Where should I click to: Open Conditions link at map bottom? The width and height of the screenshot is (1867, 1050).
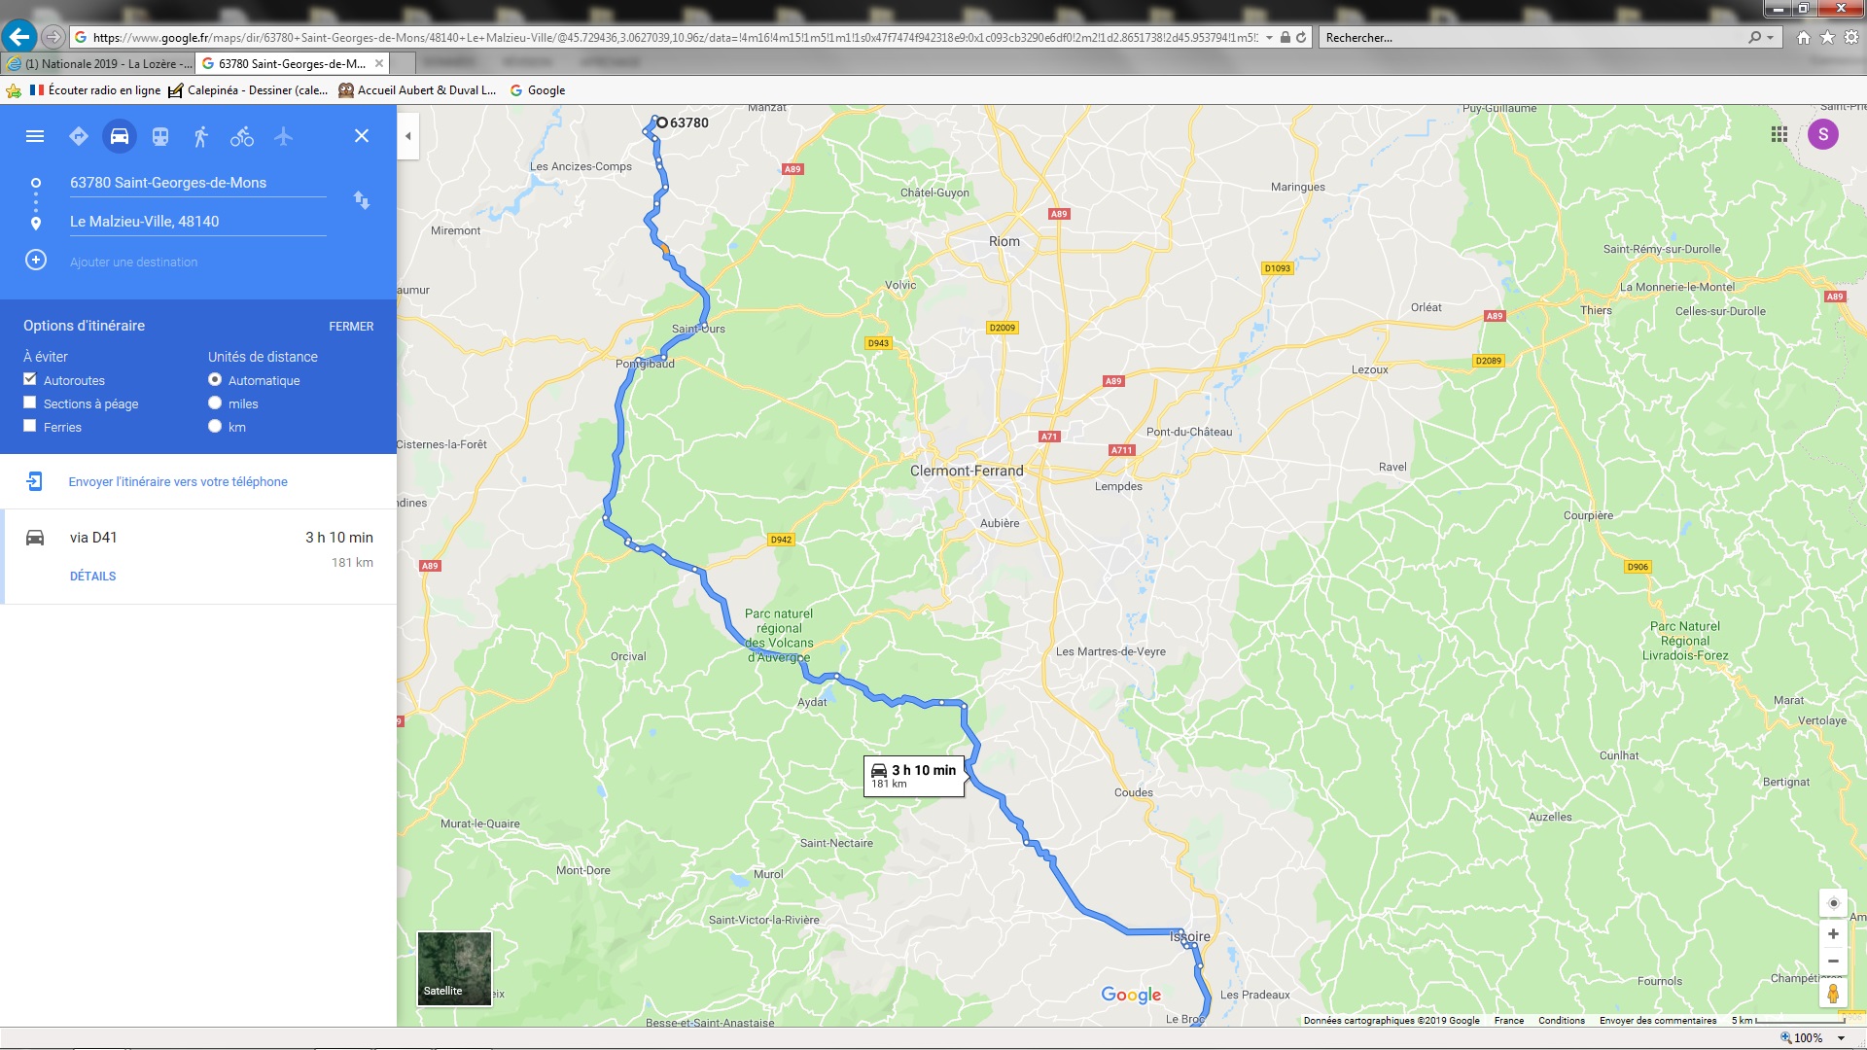point(1561,1021)
